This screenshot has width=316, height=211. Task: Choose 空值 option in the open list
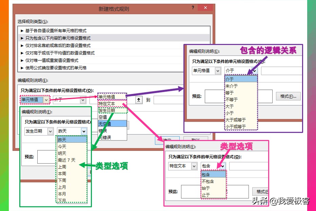click(x=112, y=117)
